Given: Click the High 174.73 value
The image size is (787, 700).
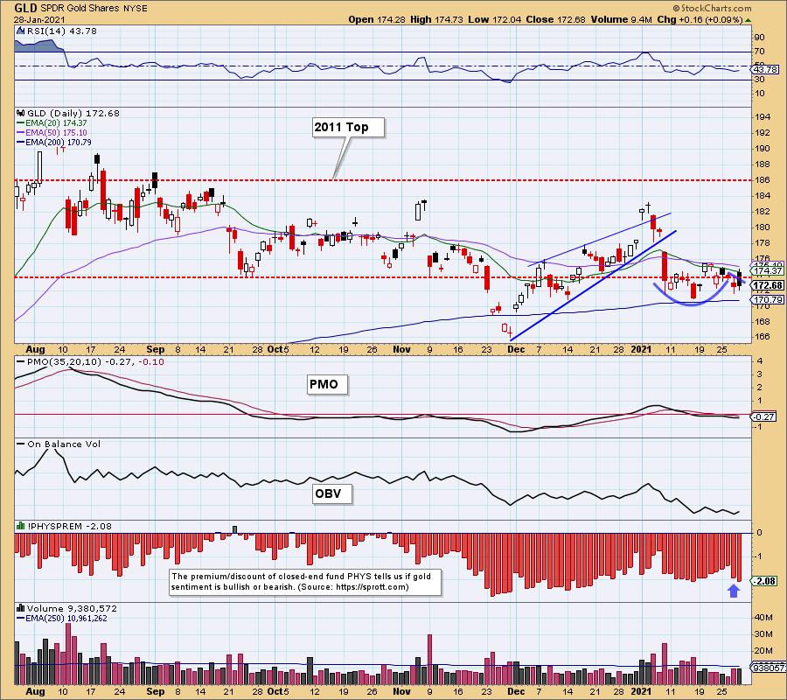Looking at the screenshot, I should (436, 19).
